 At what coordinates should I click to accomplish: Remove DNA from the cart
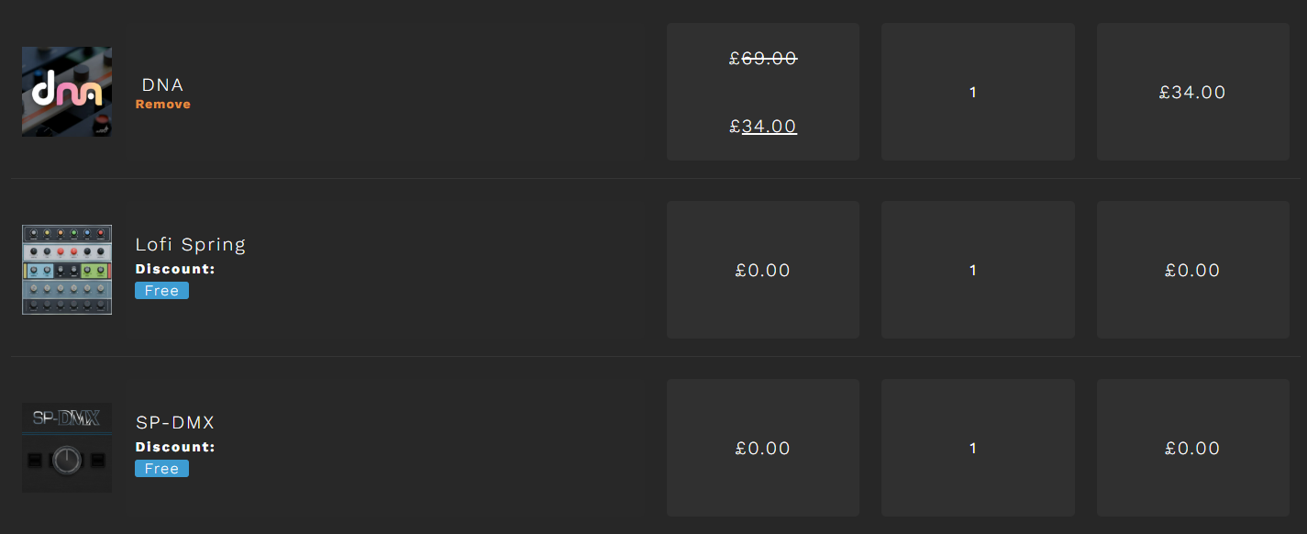pyautogui.click(x=163, y=105)
